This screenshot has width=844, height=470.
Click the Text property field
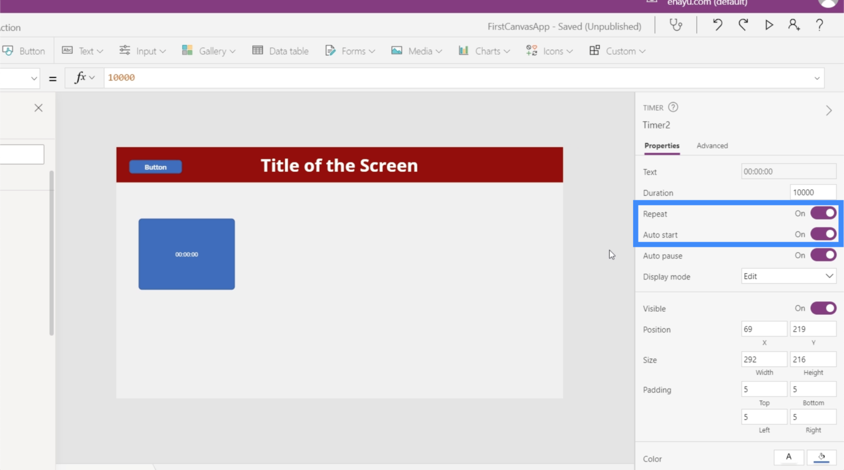(x=788, y=172)
